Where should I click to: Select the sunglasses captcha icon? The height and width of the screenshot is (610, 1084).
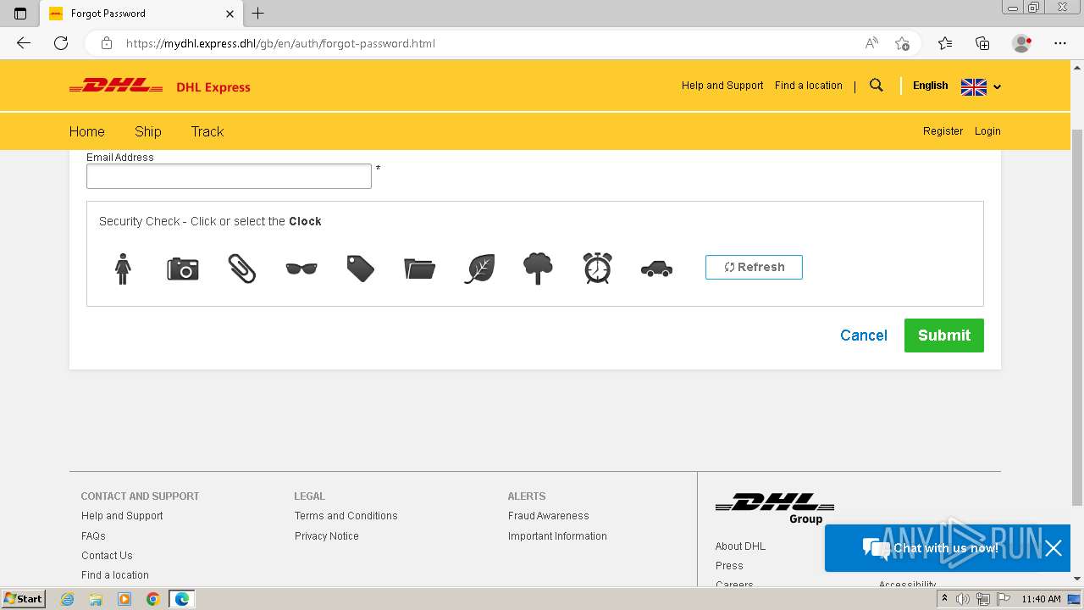[x=301, y=269]
